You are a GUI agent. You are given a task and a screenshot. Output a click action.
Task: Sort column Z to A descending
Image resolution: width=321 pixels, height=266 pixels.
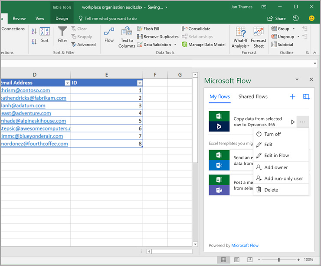click(34, 42)
